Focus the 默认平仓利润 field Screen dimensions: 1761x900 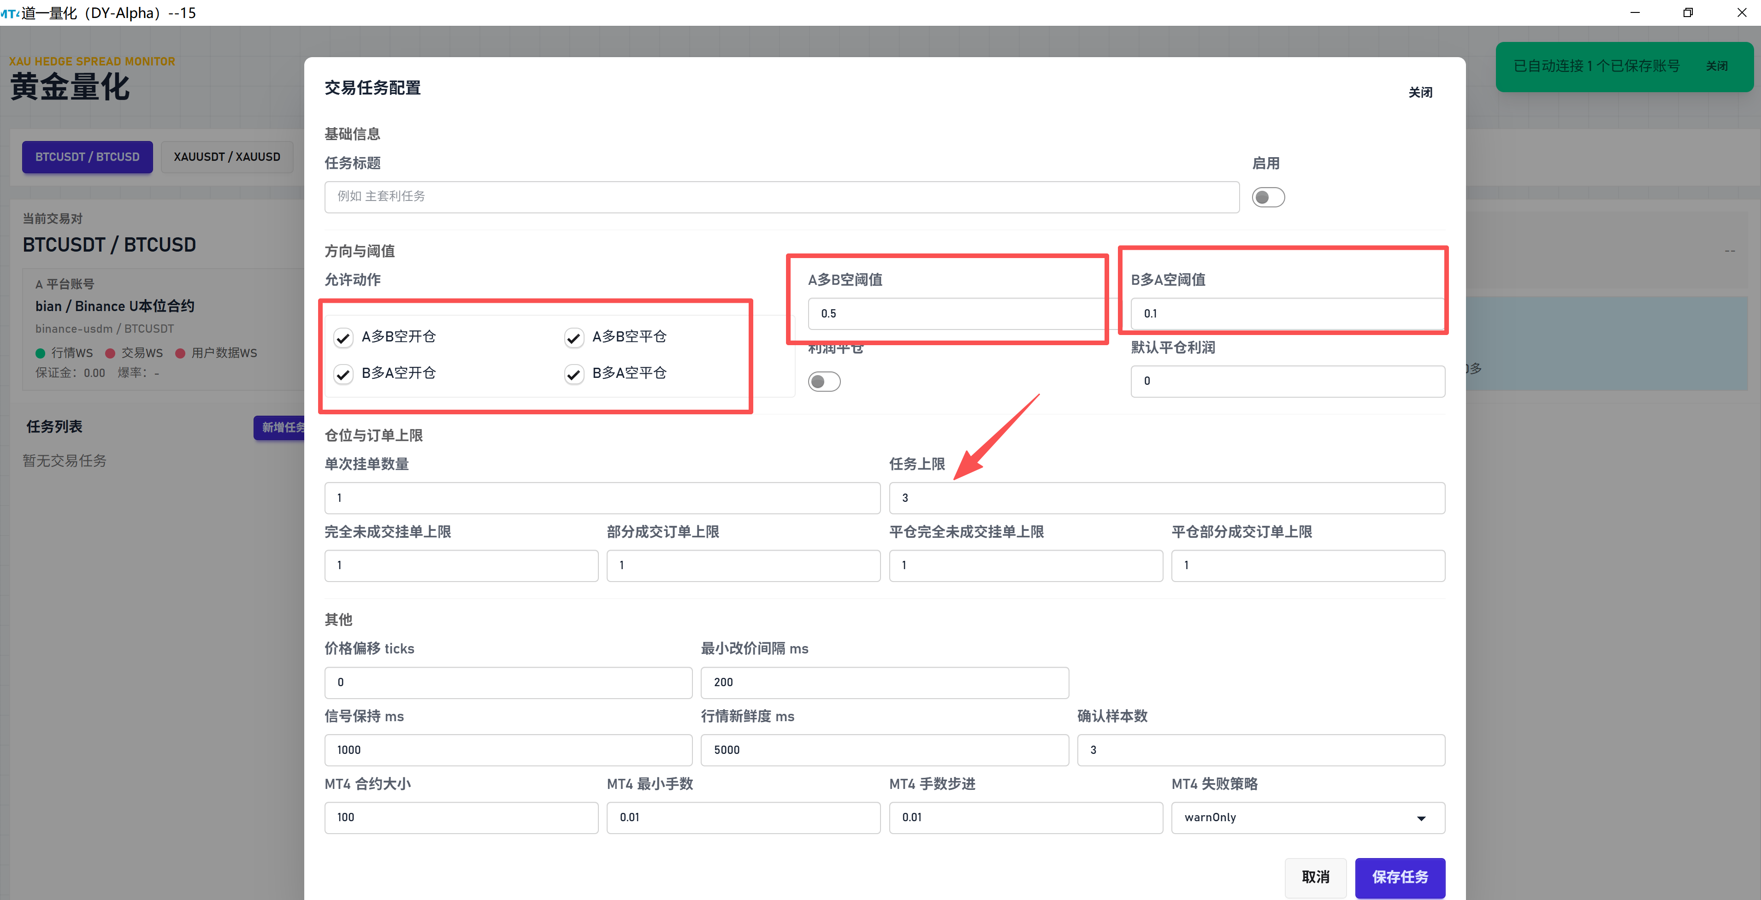[x=1287, y=381]
